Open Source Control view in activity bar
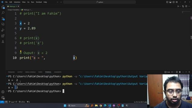Viewport: 192px width, 108px height. 3,19
